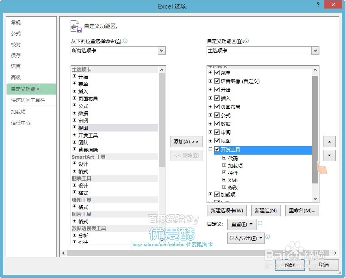Uncheck the 插入 tab checkbox in right list
345x278 pixels.
217,98
